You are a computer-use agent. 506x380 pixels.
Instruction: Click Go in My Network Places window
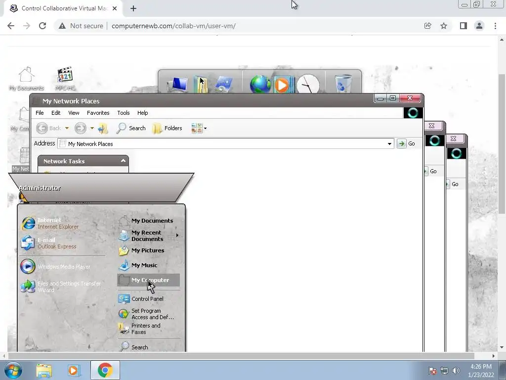(x=406, y=143)
